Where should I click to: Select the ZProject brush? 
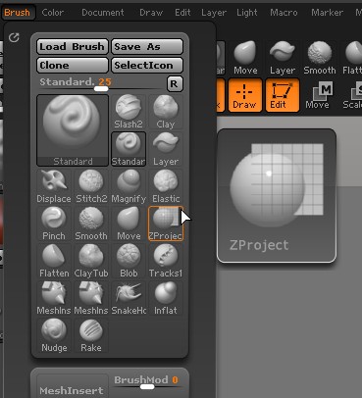point(166,224)
